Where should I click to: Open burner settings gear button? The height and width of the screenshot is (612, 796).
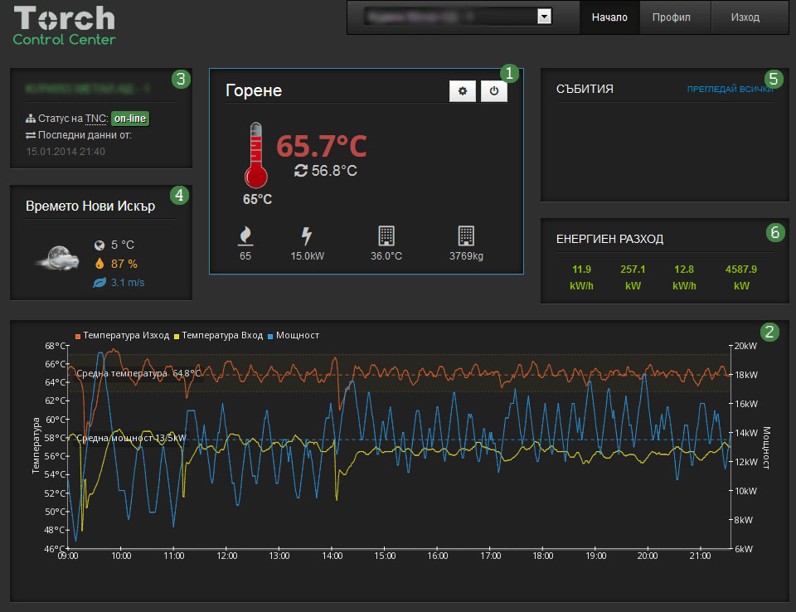point(462,92)
